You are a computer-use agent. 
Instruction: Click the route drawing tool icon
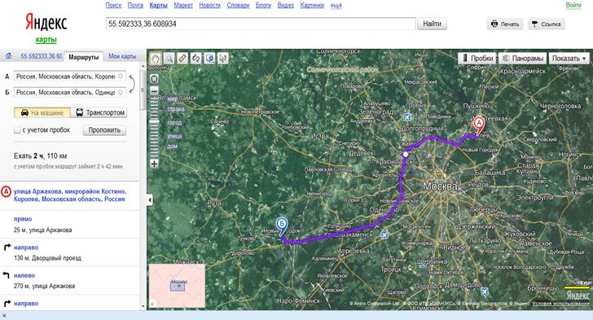[195, 59]
